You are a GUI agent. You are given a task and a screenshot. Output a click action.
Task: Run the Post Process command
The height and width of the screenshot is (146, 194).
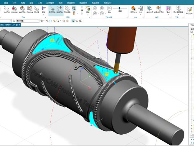[36, 9]
